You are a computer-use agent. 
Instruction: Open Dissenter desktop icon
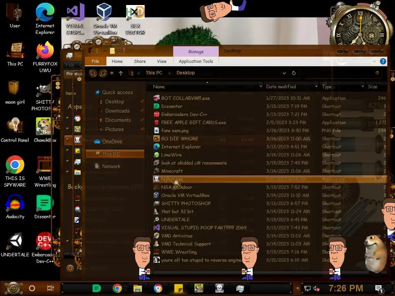click(45, 207)
